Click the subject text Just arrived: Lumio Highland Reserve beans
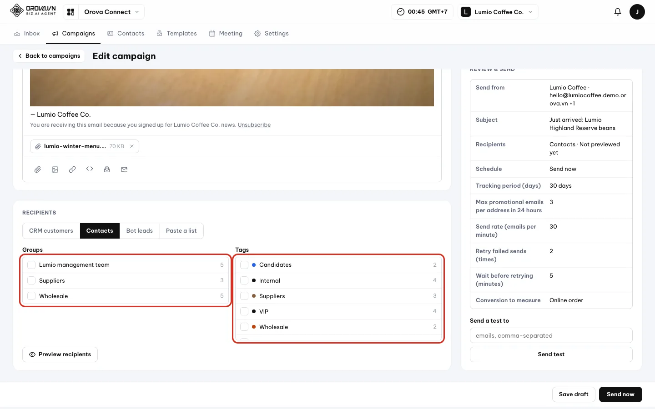 click(582, 124)
